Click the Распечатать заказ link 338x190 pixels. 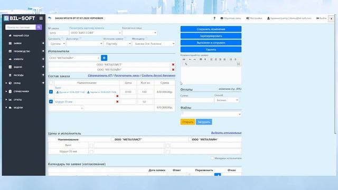[x=127, y=75]
